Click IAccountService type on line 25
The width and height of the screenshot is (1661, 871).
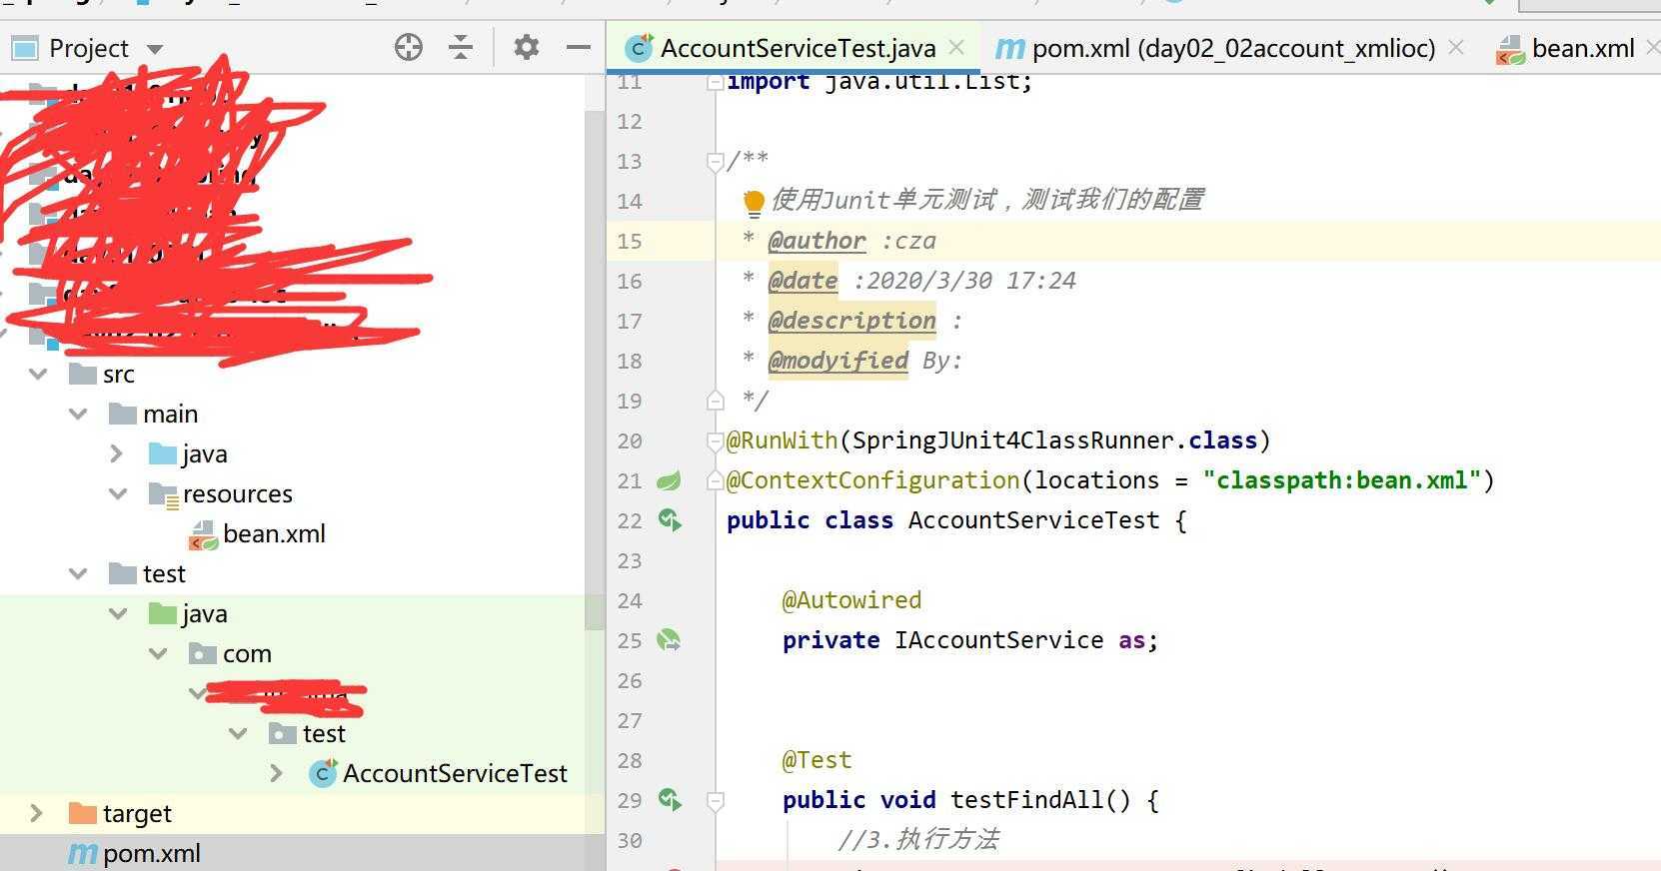click(x=998, y=640)
